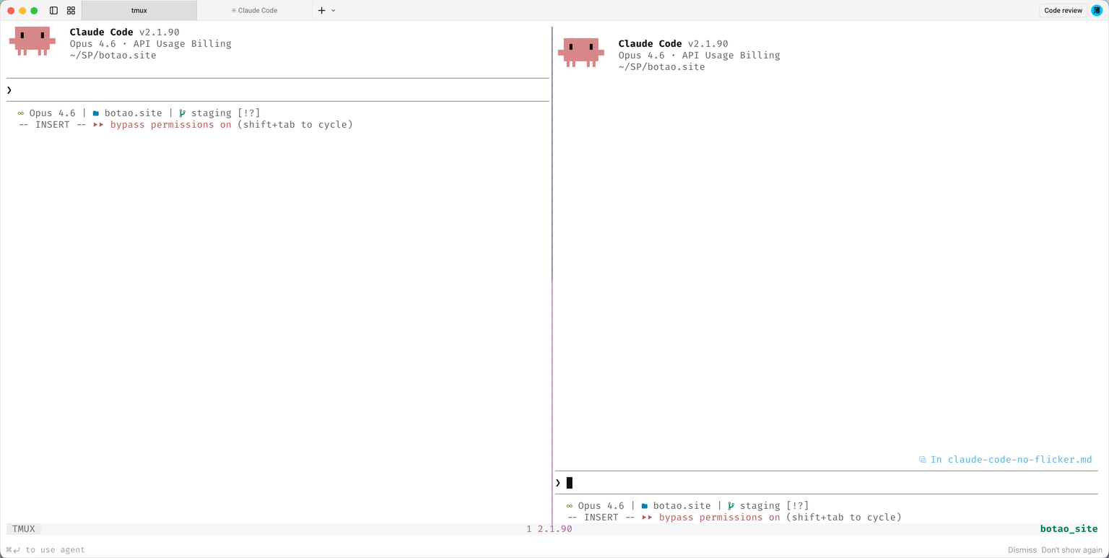The height and width of the screenshot is (558, 1109).
Task: Expand the prompt caret in right pane
Action: (557, 482)
